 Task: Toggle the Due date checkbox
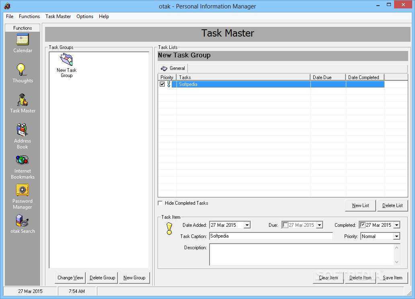click(x=286, y=225)
